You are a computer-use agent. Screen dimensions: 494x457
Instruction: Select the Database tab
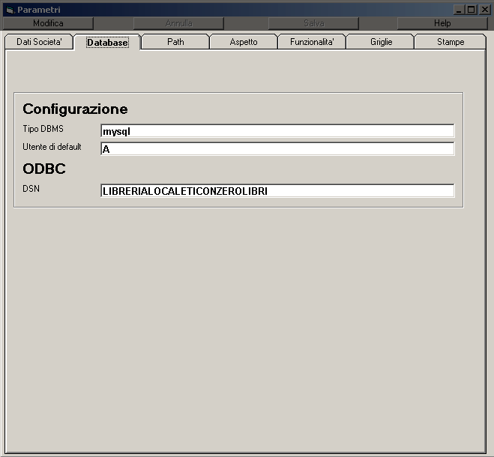(107, 43)
